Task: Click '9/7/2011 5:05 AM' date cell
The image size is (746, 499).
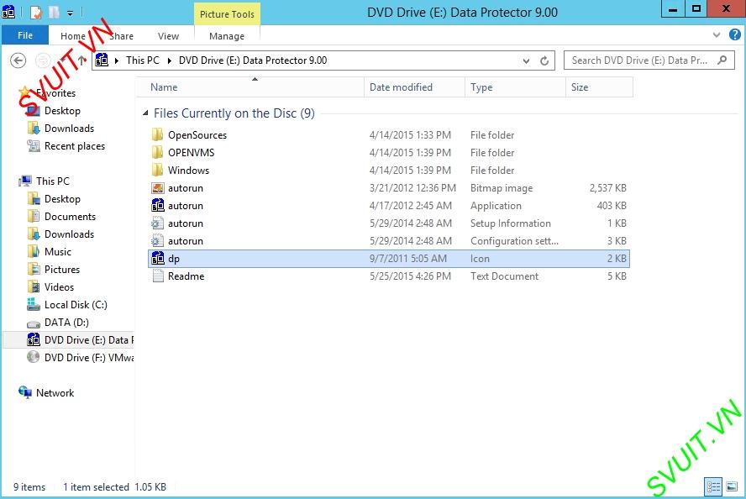Action: pyautogui.click(x=407, y=258)
